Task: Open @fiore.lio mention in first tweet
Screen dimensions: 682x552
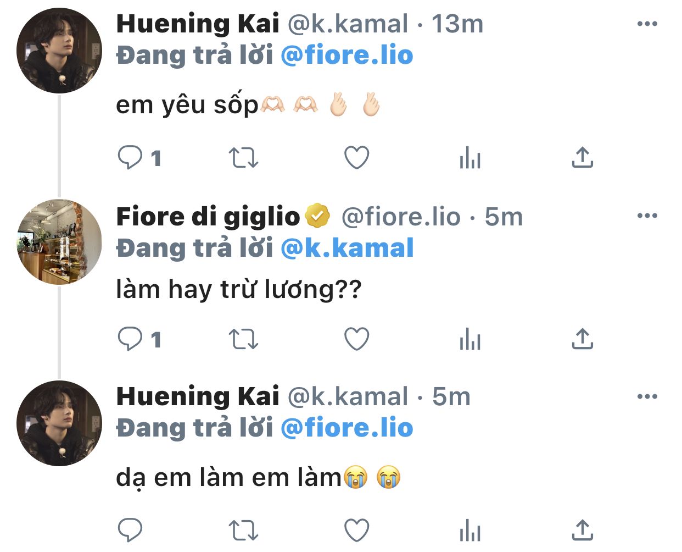Action: 346,56
